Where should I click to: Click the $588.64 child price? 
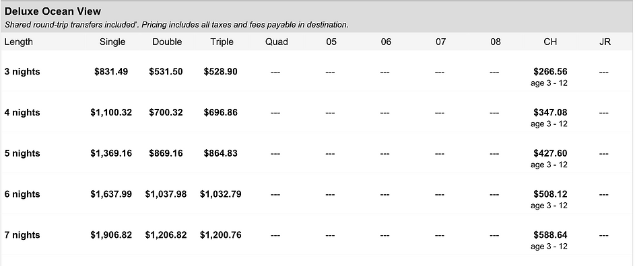click(x=550, y=235)
